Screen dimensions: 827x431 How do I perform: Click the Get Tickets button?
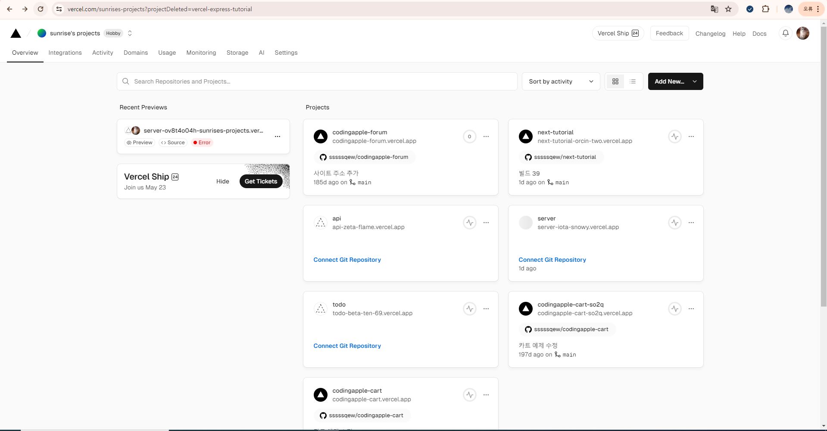(x=261, y=181)
